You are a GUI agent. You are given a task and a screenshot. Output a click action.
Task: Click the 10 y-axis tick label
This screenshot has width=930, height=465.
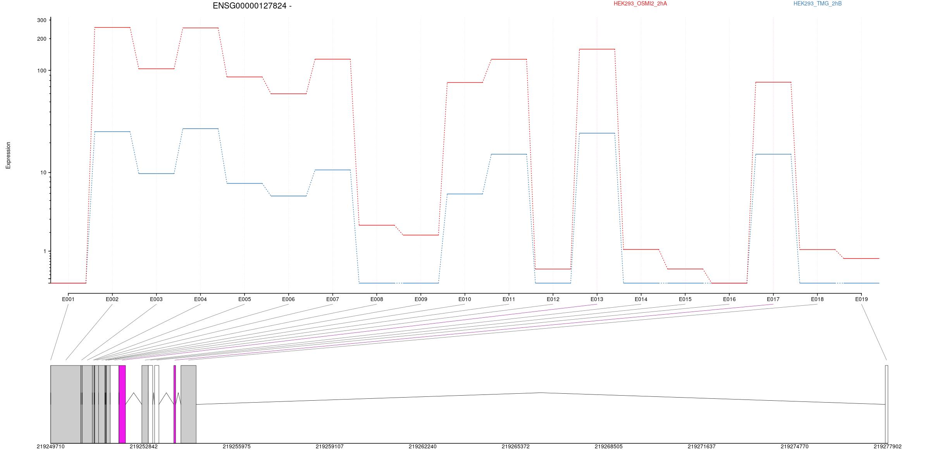[x=43, y=172]
